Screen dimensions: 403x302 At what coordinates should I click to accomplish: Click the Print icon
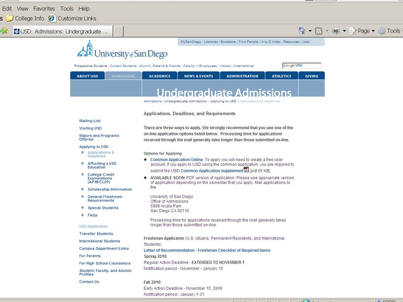pyautogui.click(x=336, y=31)
